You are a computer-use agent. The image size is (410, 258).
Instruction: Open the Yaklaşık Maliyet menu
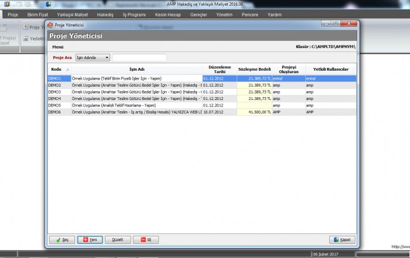pyautogui.click(x=71, y=14)
